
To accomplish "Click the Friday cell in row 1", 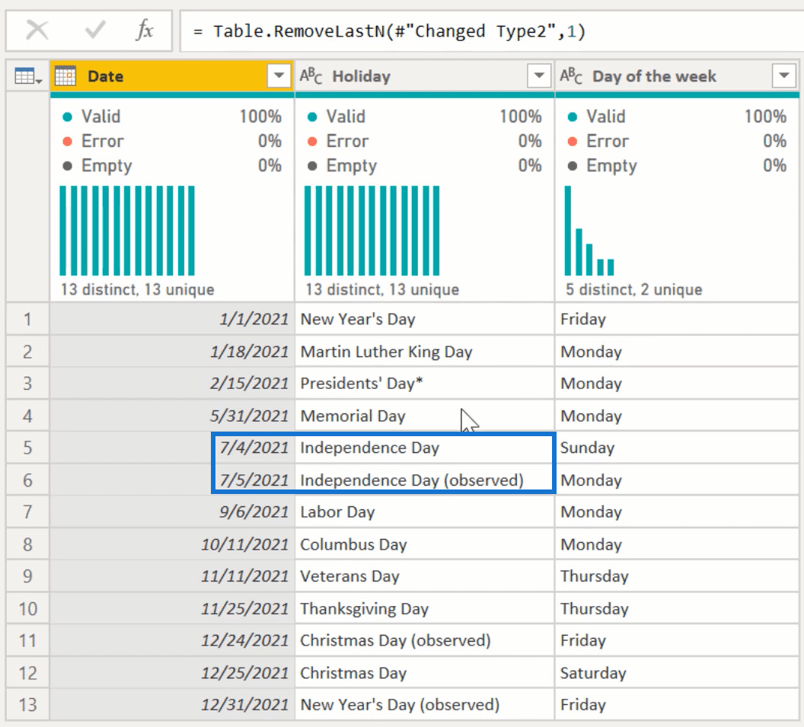I will (677, 320).
